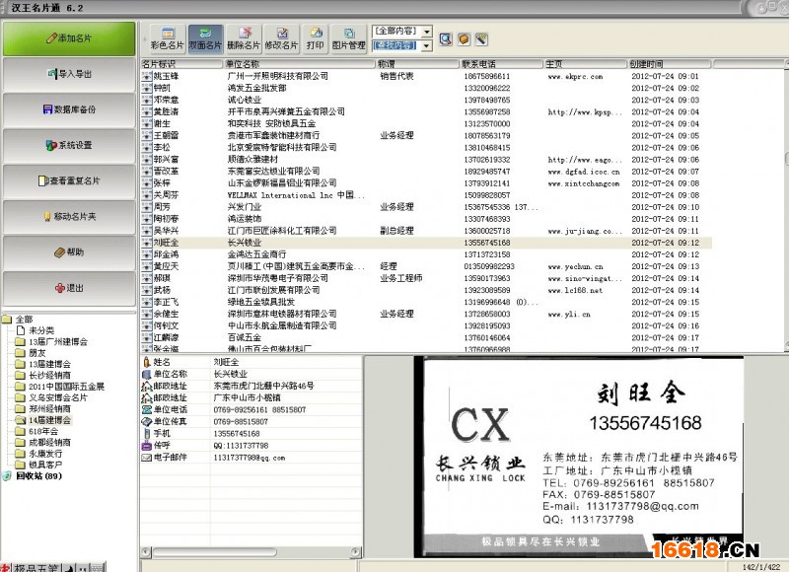The image size is (789, 572).
Task: Select the 成都经销商 folder
Action: coord(49,443)
